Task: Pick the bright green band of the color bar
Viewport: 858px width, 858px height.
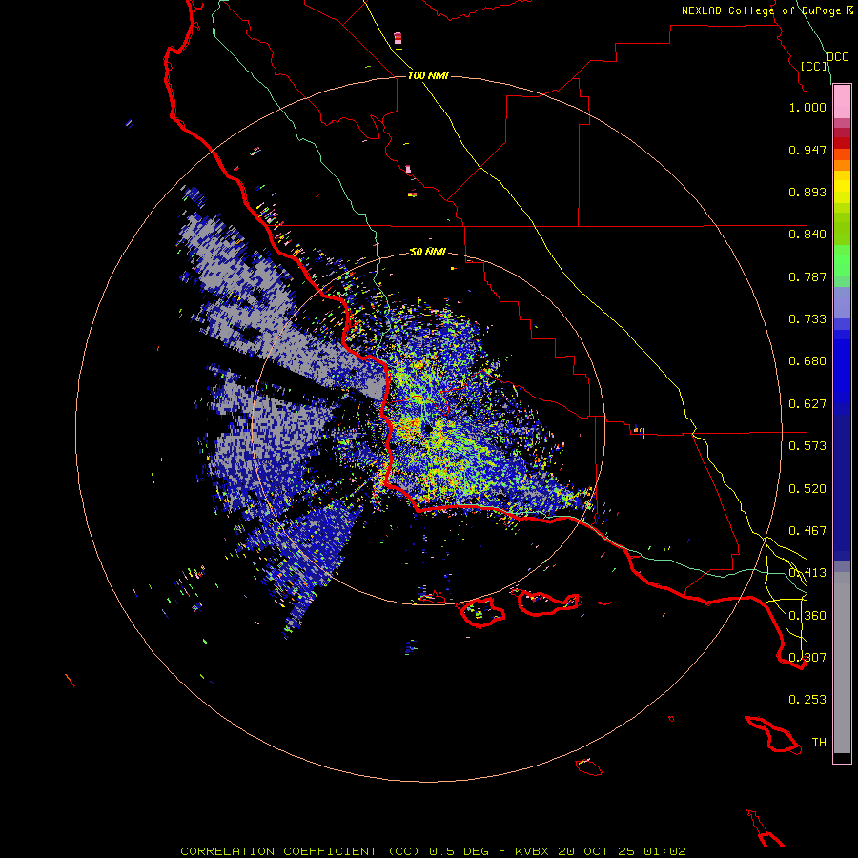Action: (x=842, y=260)
